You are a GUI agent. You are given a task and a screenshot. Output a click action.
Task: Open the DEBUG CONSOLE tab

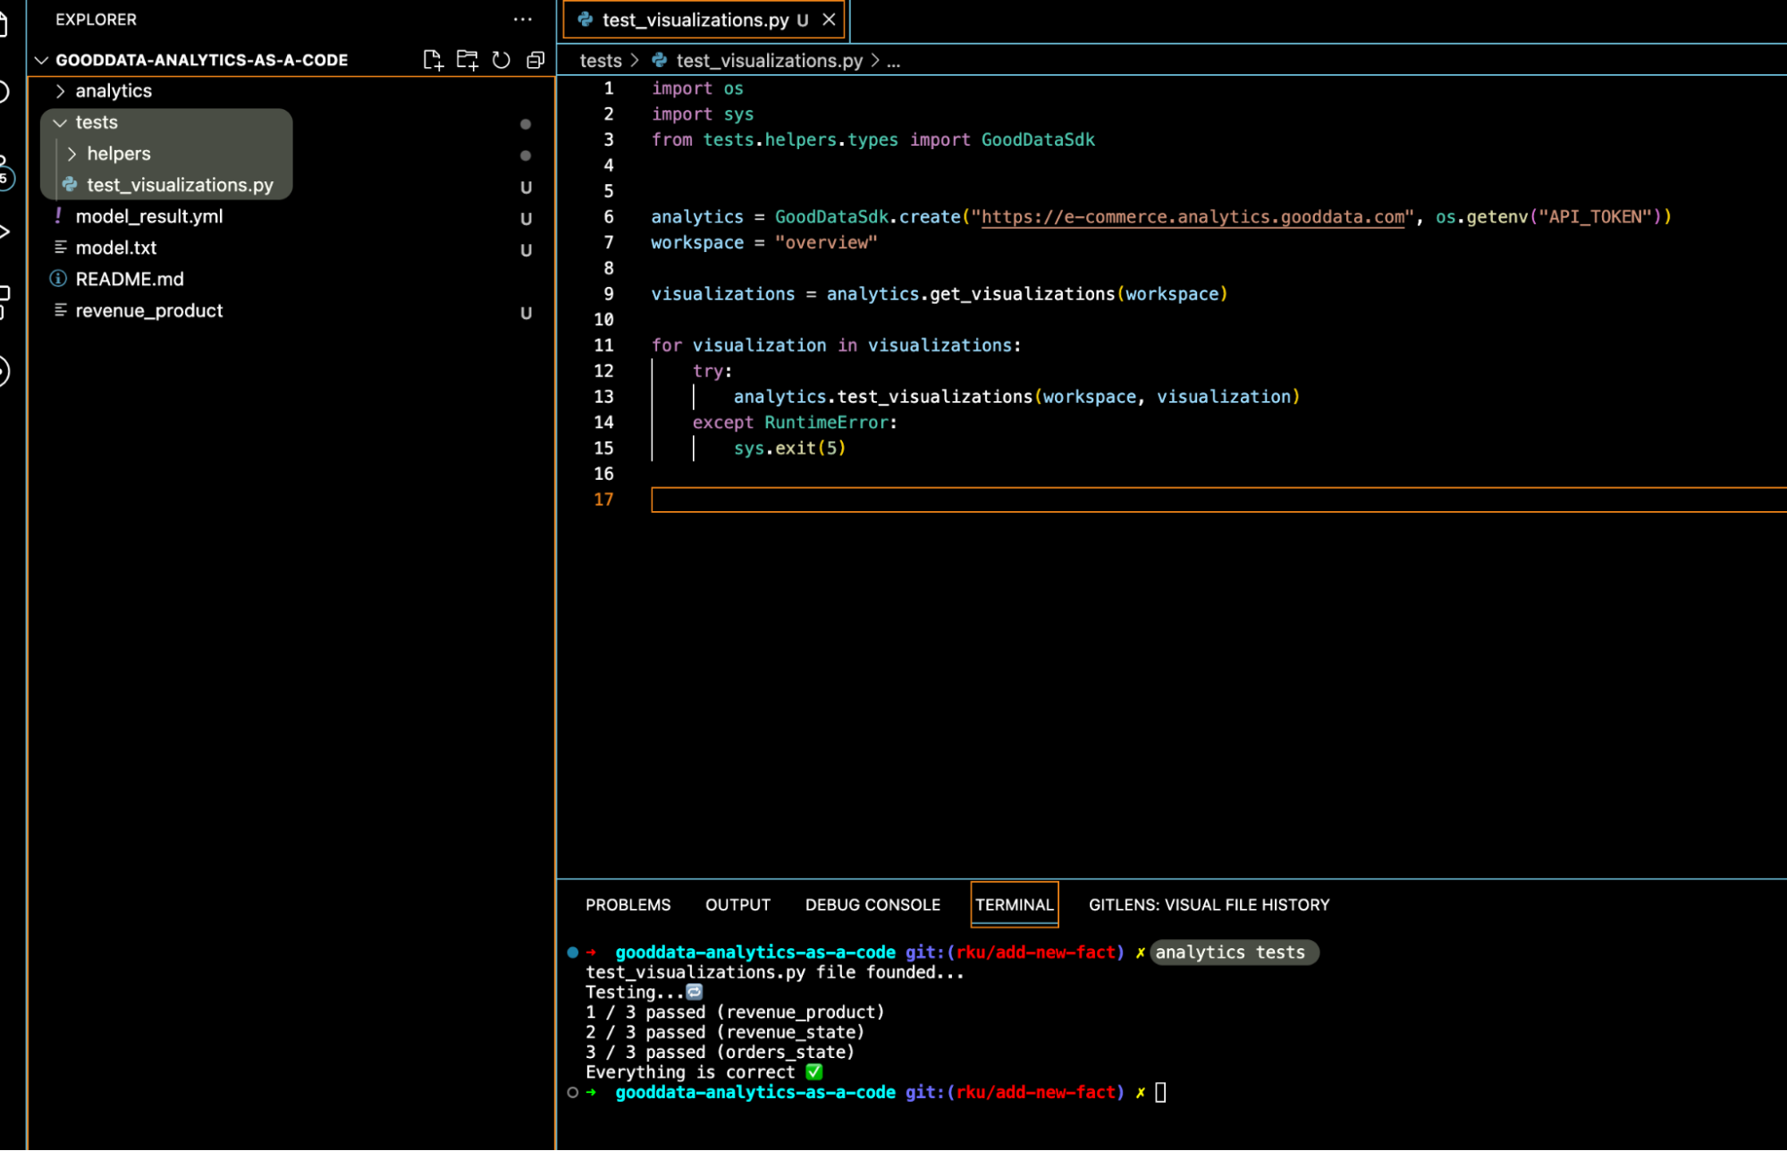[x=872, y=904]
